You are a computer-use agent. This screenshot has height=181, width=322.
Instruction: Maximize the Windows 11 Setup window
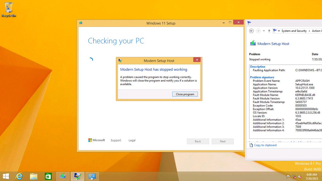(230, 22)
